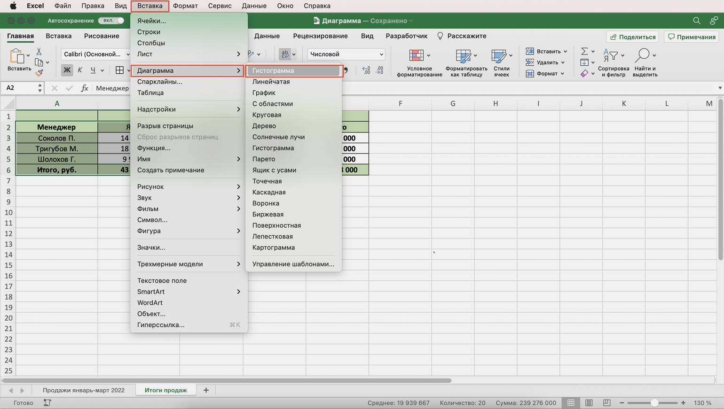Viewport: 724px width, 409px height.
Task: Click the insert function fx icon
Action: point(85,88)
